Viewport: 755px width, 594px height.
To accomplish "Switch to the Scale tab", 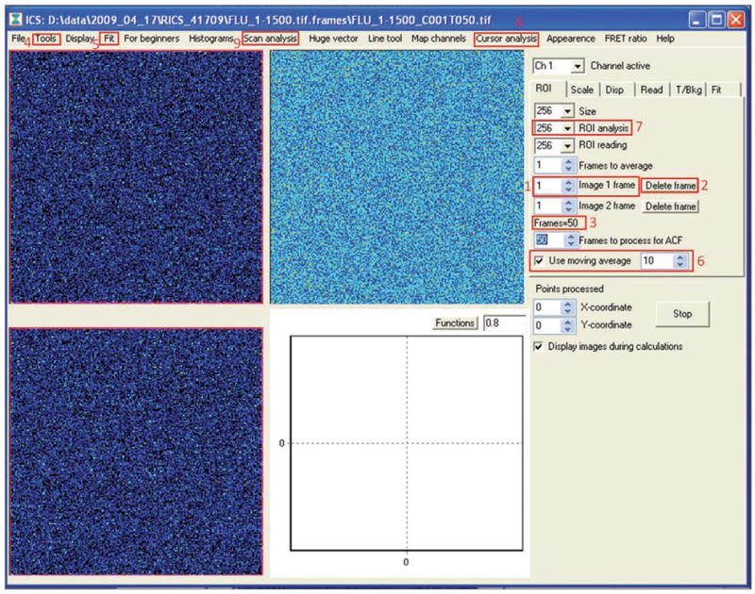I will coord(581,90).
